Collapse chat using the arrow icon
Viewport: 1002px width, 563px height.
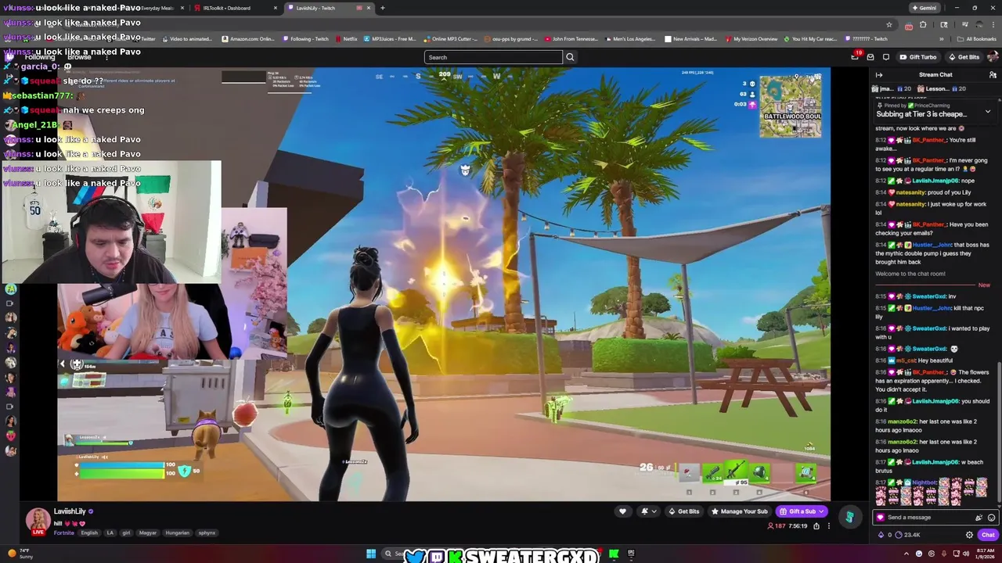coord(879,75)
